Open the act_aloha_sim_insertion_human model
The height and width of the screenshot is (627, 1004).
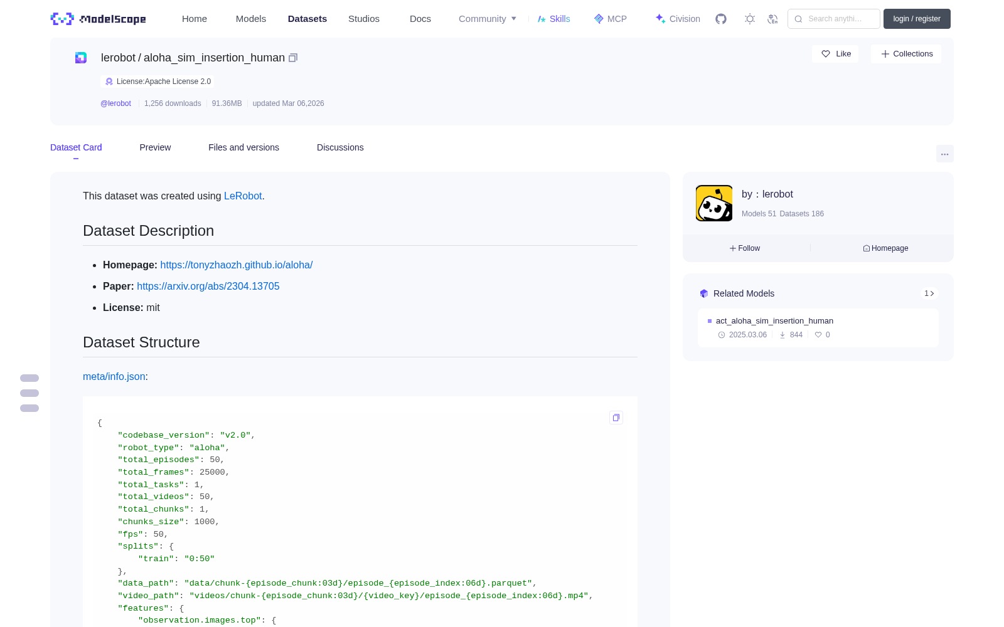click(x=774, y=320)
